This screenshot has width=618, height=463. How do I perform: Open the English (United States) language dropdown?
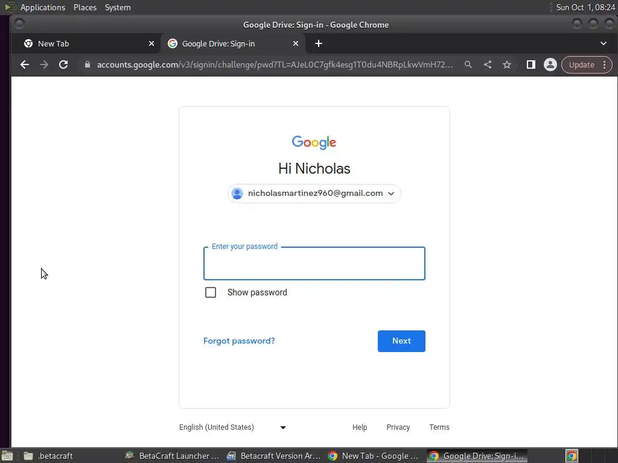tap(232, 427)
